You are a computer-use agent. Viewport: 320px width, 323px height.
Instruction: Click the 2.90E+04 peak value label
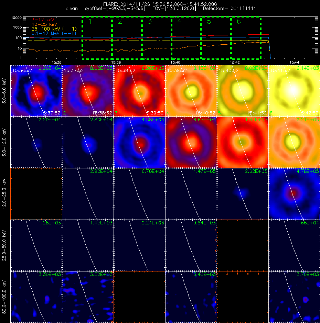coord(101,171)
